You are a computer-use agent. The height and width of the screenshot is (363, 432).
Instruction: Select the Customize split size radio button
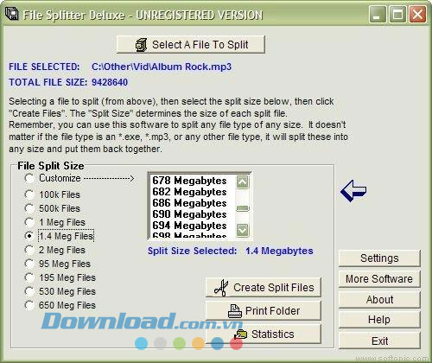[x=29, y=178]
